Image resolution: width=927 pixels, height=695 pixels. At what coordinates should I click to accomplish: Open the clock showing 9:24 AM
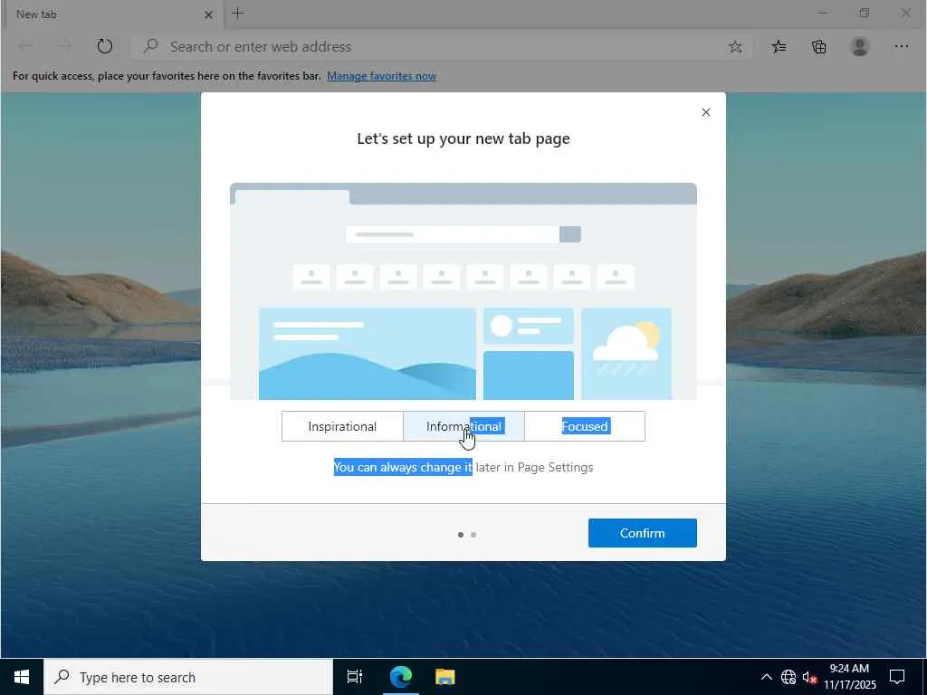(849, 677)
